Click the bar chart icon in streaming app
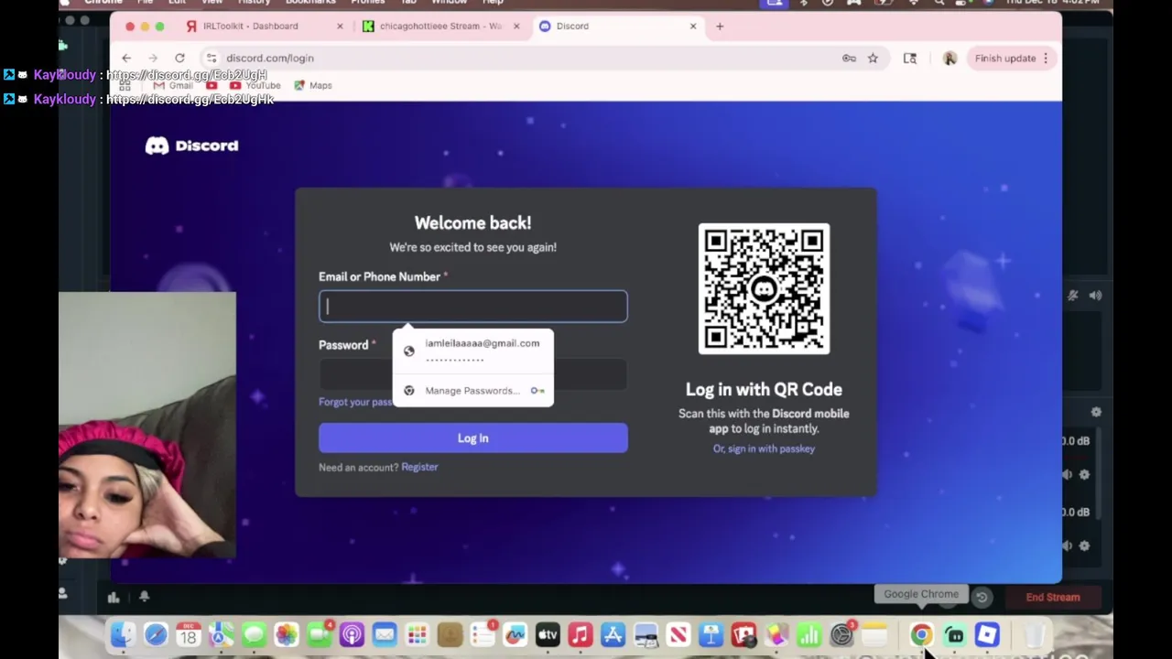The image size is (1172, 659). (114, 597)
